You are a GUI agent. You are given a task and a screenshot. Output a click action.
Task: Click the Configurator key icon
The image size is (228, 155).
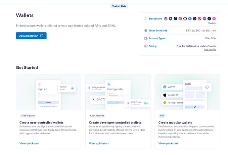pyautogui.click(x=109, y=84)
